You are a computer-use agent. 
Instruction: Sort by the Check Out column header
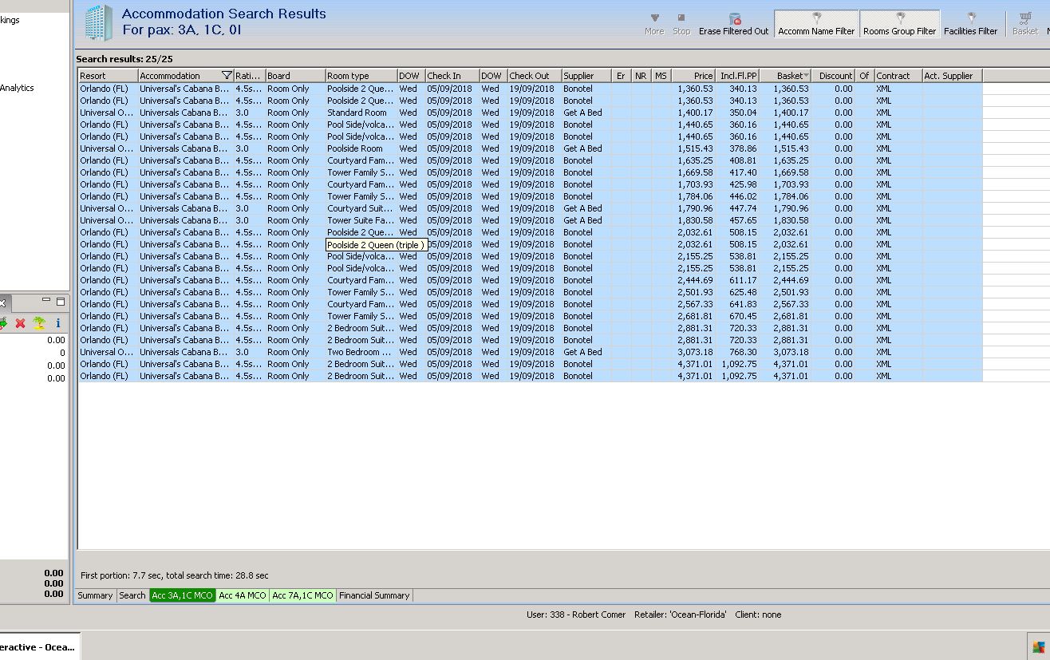535,76
